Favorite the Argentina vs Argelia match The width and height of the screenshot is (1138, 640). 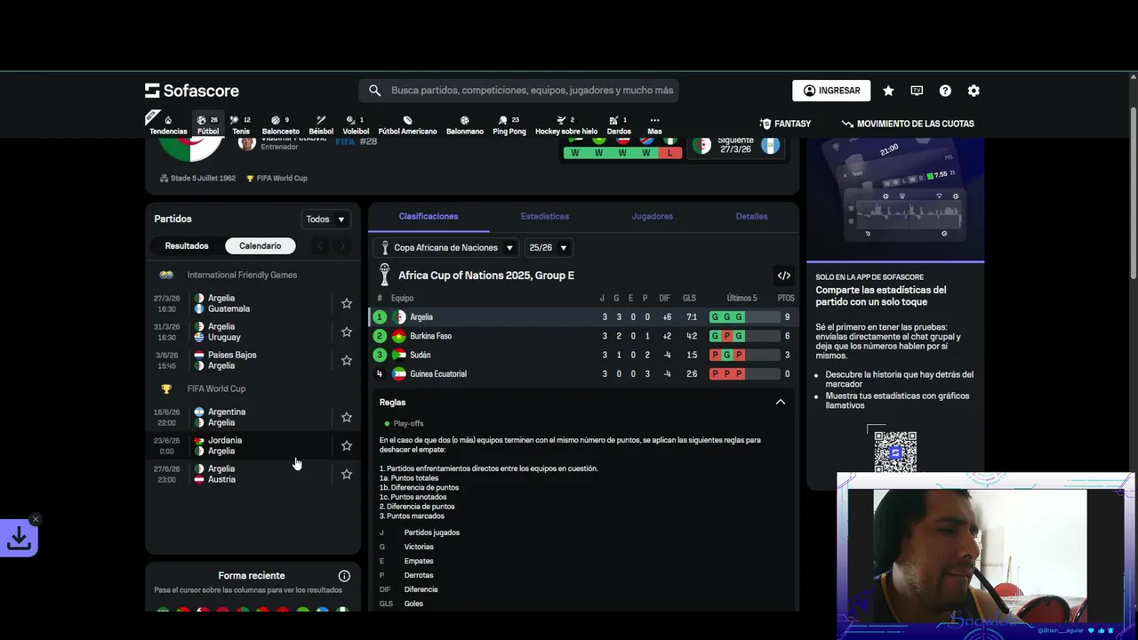click(347, 417)
